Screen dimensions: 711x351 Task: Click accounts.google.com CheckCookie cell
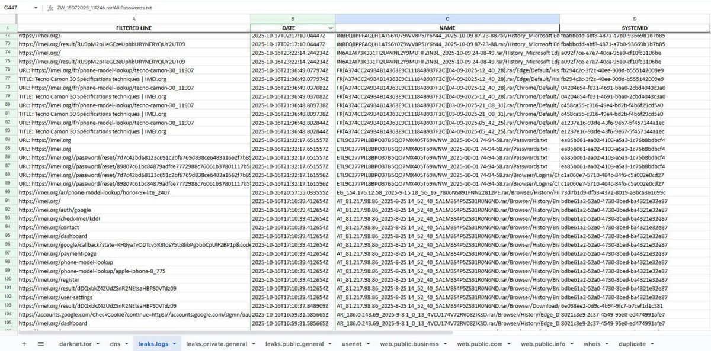pos(134,314)
